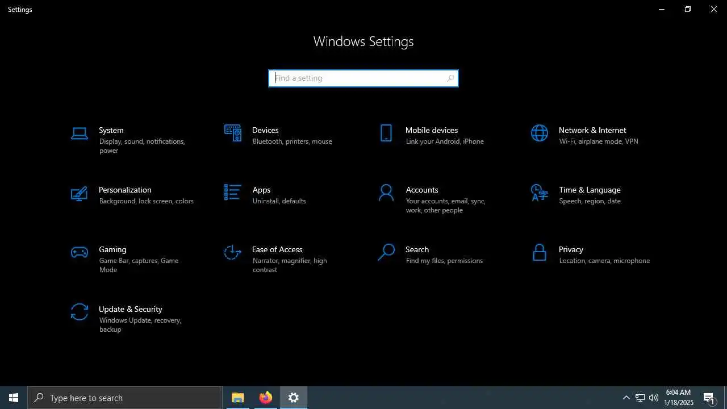Select the Update & Security heading
Viewport: 727px width, 409px height.
tap(131, 309)
